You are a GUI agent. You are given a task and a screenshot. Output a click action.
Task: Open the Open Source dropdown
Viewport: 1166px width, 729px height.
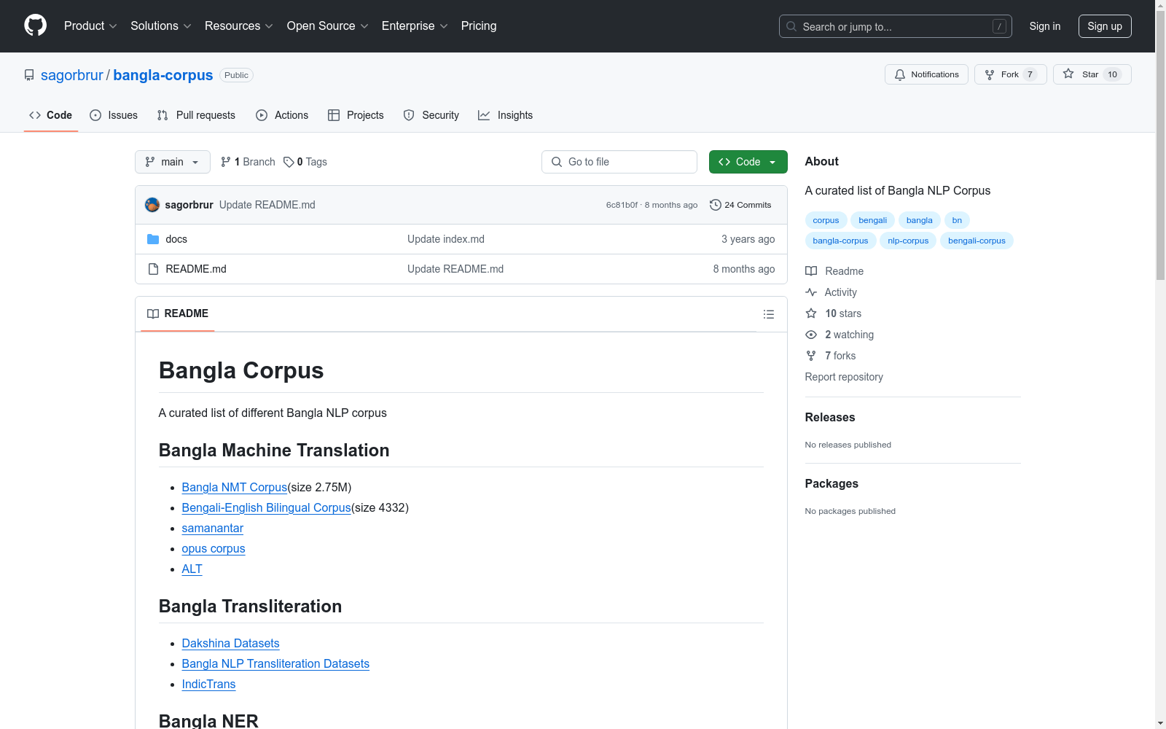tap(328, 26)
